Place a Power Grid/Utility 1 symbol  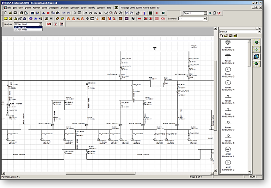pyautogui.click(x=228, y=45)
